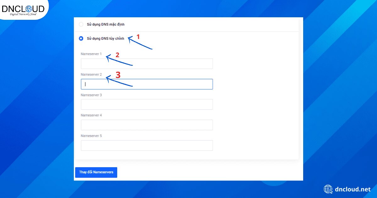Click the 'Nameserver 5' field label
The width and height of the screenshot is (377, 198).
click(x=91, y=136)
